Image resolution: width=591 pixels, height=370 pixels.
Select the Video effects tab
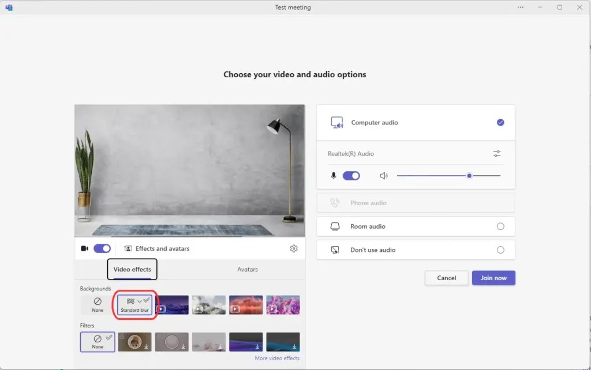(132, 269)
